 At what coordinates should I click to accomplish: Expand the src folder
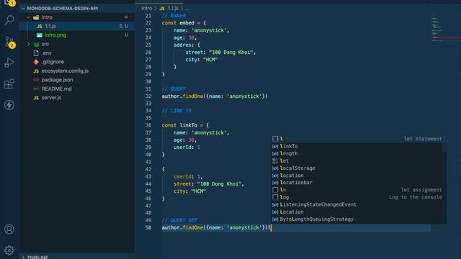[x=29, y=44]
